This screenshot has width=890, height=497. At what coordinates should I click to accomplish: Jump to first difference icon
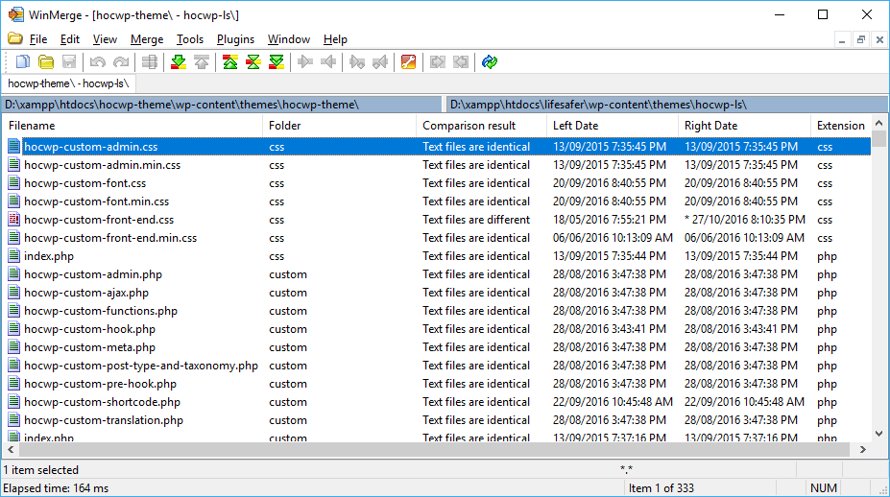click(229, 61)
